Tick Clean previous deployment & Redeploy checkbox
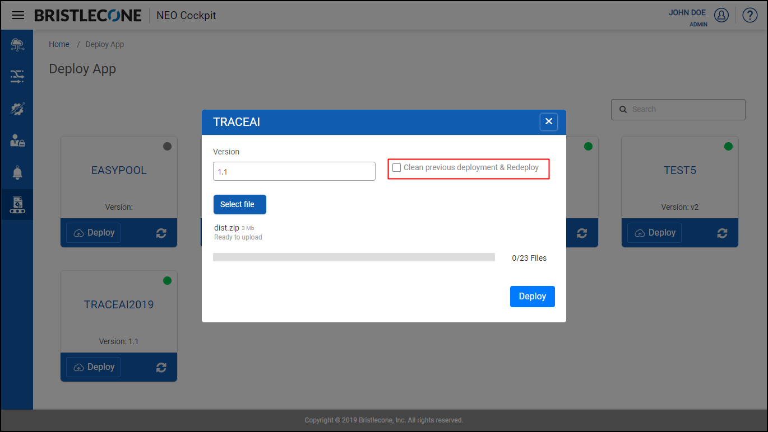The width and height of the screenshot is (768, 432). point(397,167)
